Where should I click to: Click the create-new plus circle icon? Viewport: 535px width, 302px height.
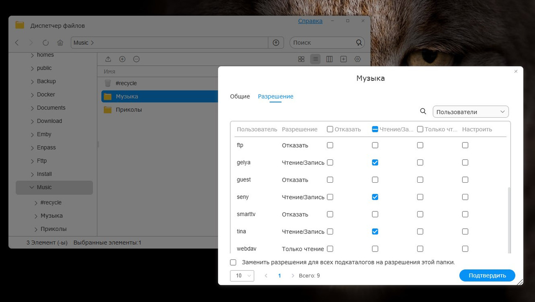coord(122,59)
